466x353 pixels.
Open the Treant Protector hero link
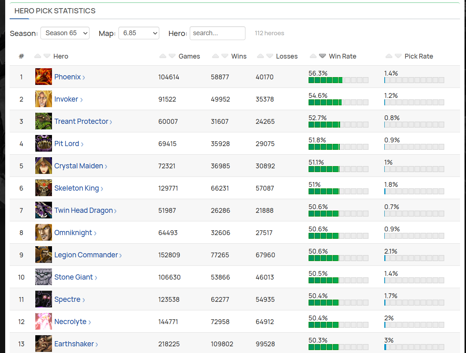[x=81, y=121]
